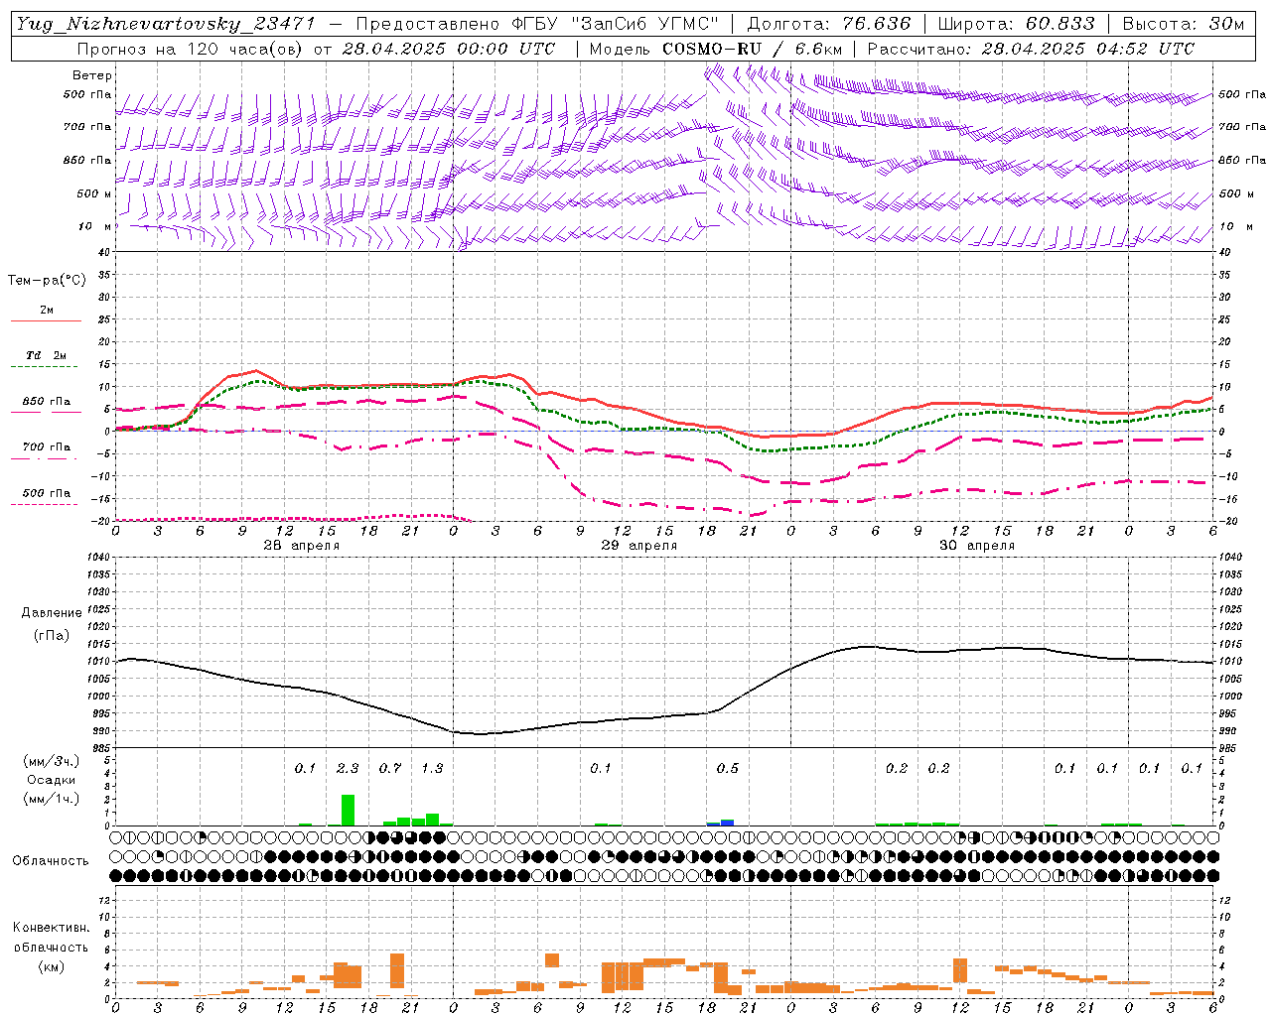
Task: Click the 29 апреля date label
Action: (638, 546)
